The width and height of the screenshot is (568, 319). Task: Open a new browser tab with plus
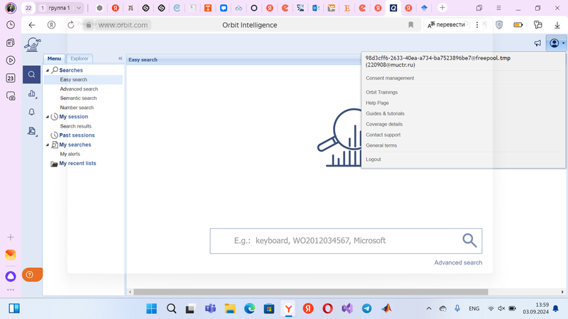click(x=442, y=8)
